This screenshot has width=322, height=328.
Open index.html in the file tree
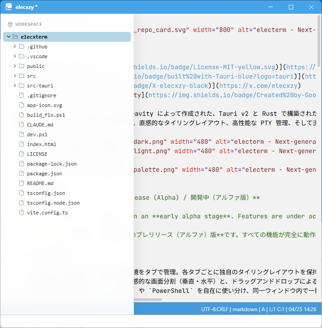point(42,144)
